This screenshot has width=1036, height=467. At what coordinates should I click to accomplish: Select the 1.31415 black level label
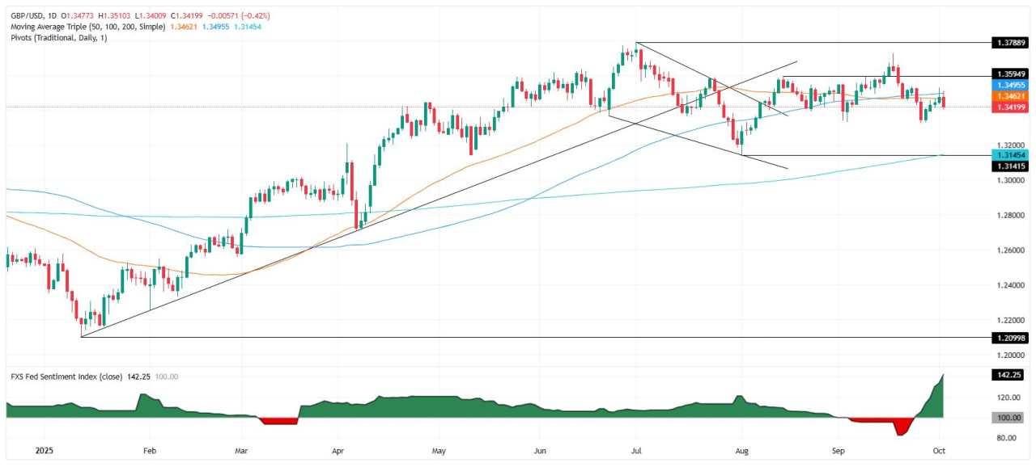tap(1013, 165)
